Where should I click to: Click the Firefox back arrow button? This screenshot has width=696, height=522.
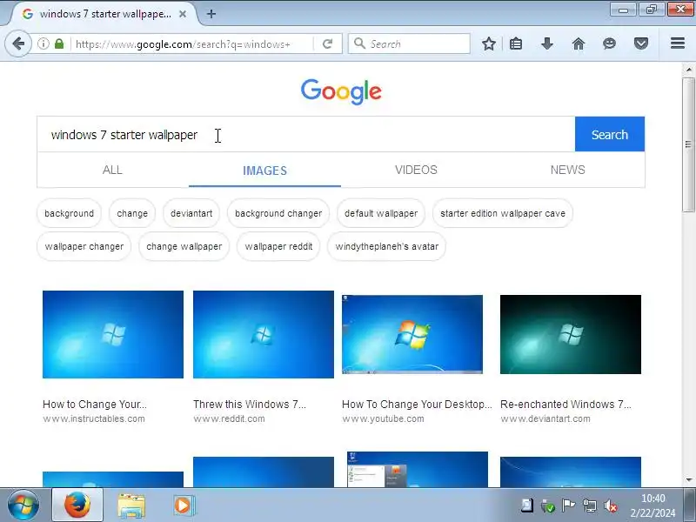coord(18,43)
